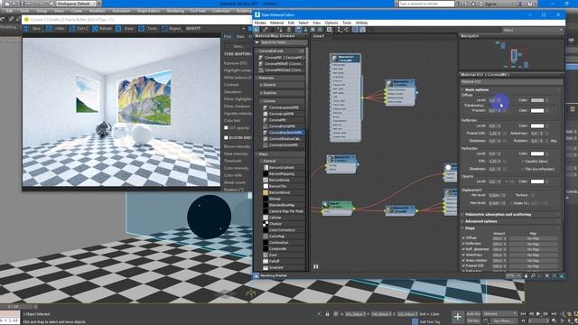Click the Lay Out All vertical icon
Image resolution: width=578 pixels, height=325 pixels.
pos(340,30)
